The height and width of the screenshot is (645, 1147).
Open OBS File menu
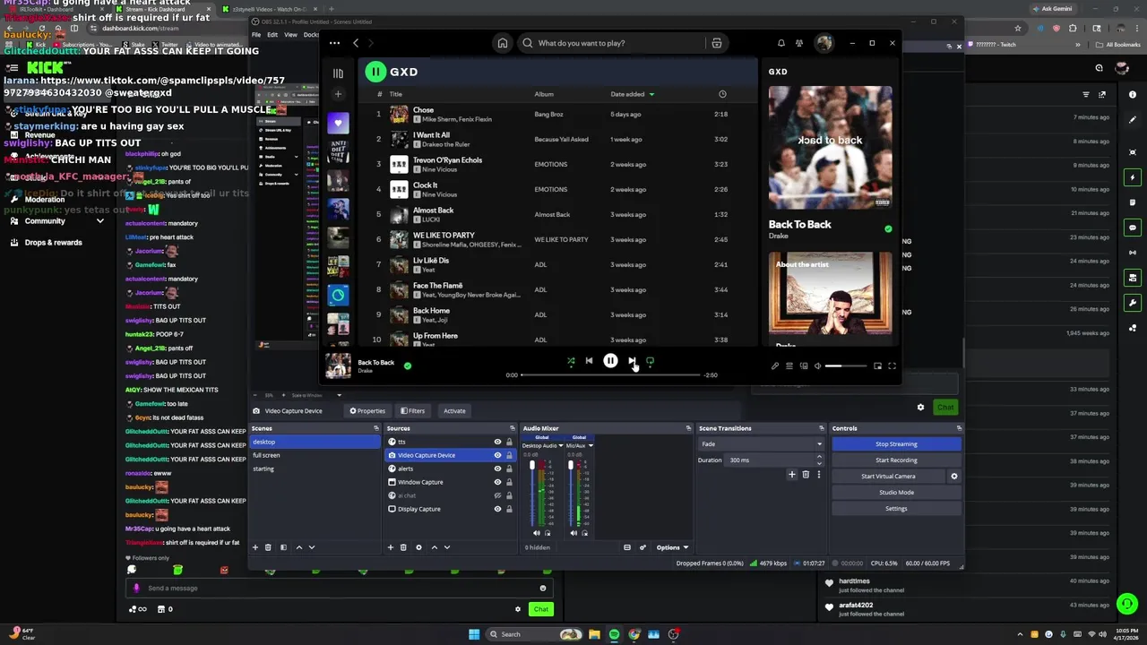pos(256,35)
